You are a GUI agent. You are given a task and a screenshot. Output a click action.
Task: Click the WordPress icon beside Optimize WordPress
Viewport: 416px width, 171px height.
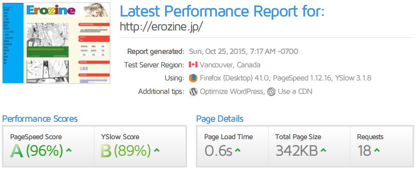193,92
